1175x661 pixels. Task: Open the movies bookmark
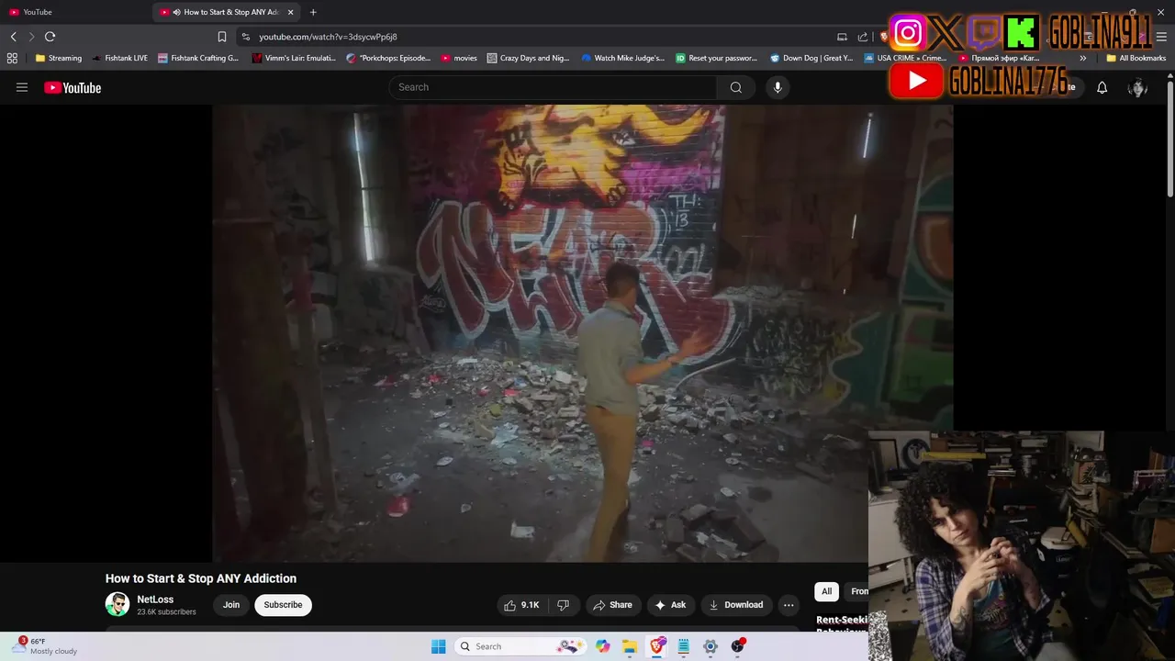459,58
